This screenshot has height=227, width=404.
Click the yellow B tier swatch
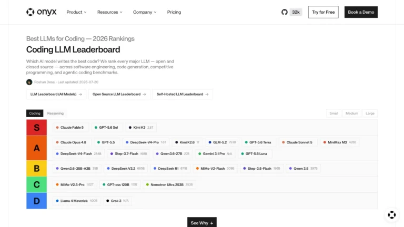(x=37, y=168)
